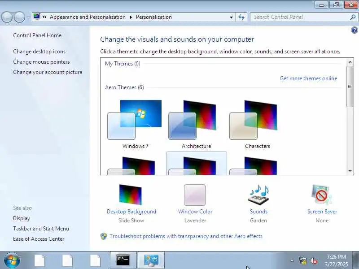Click the search magnifier icon
359x269 pixels.
(353, 17)
